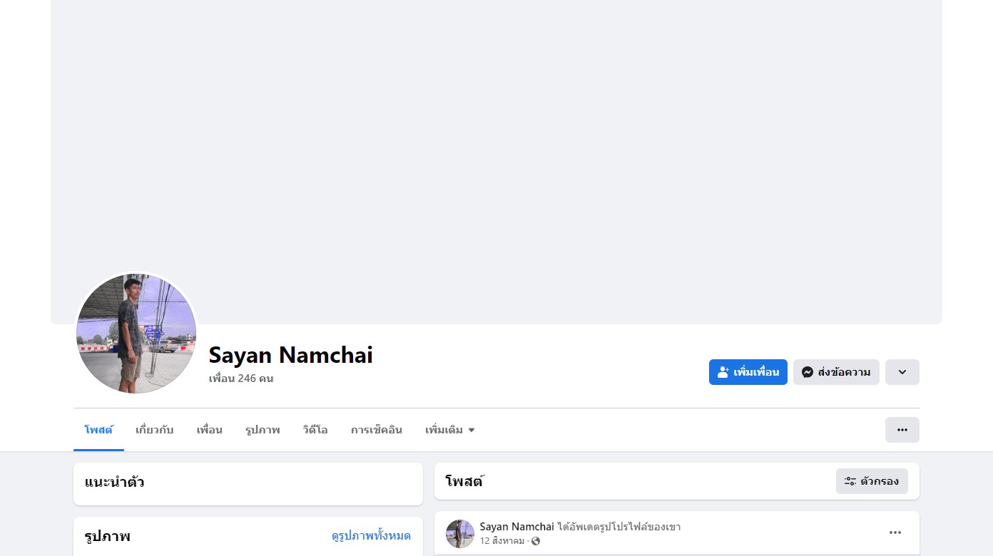Click the โพสต์ heading beside the filter button
The height and width of the screenshot is (556, 993).
[x=464, y=481]
